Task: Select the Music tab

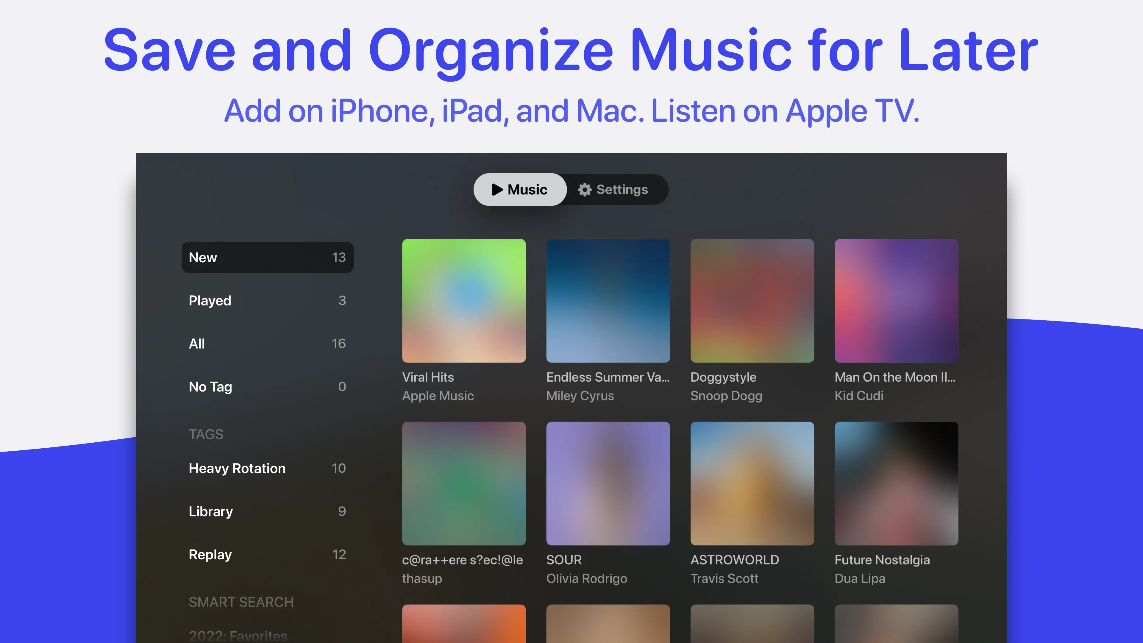Action: (x=520, y=190)
